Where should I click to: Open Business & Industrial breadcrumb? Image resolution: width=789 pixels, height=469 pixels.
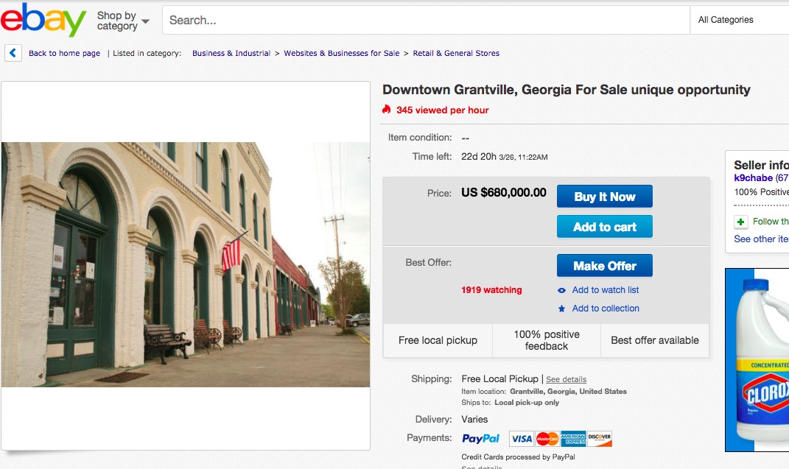(231, 53)
